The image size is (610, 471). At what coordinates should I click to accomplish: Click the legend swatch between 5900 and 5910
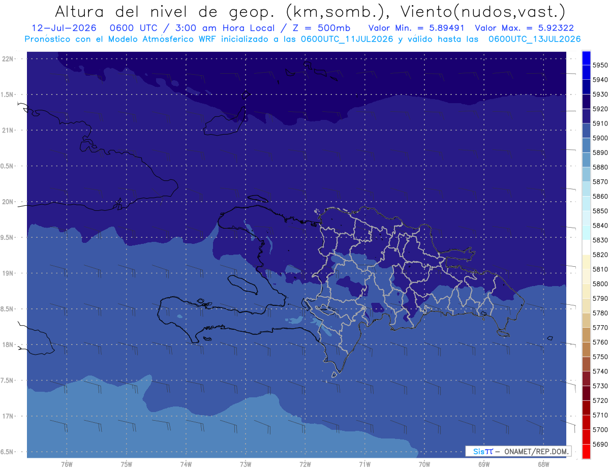(586, 131)
